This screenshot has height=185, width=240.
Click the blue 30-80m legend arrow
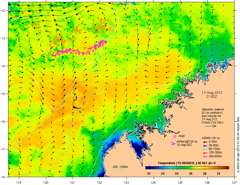[205, 146]
